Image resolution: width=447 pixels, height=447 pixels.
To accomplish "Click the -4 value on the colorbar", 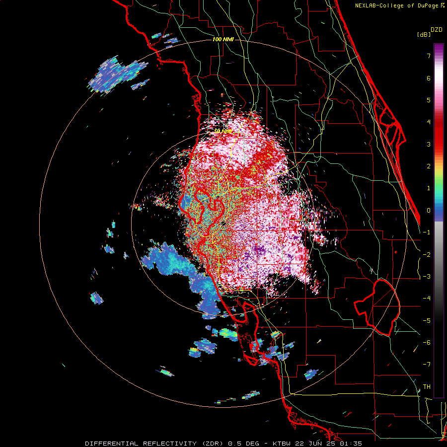I will (427, 298).
